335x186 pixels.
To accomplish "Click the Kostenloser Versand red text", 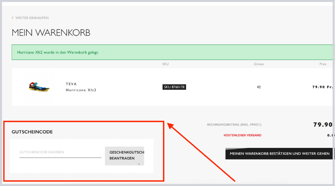I will (242, 135).
